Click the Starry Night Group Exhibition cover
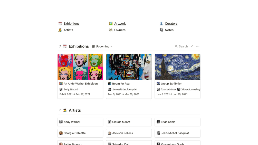The width and height of the screenshot is (258, 145). click(177, 67)
